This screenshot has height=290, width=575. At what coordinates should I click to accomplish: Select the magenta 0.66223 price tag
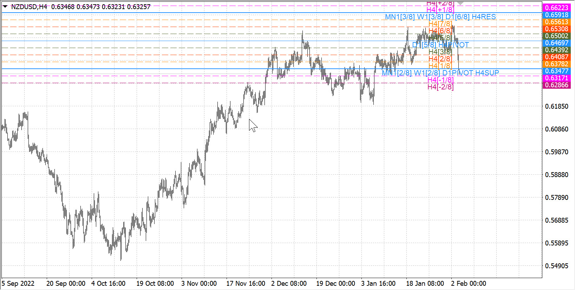(556, 8)
